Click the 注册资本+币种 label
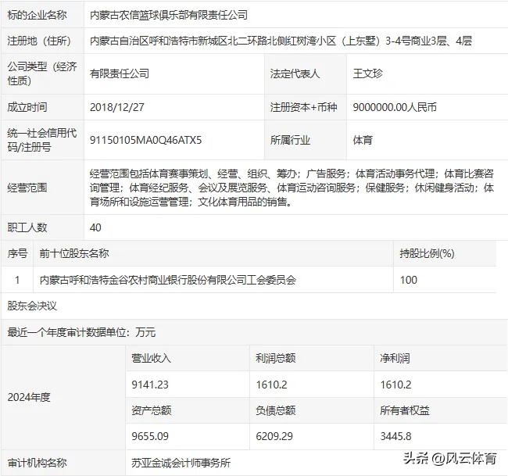This screenshot has width=508, height=476. pyautogui.click(x=303, y=107)
